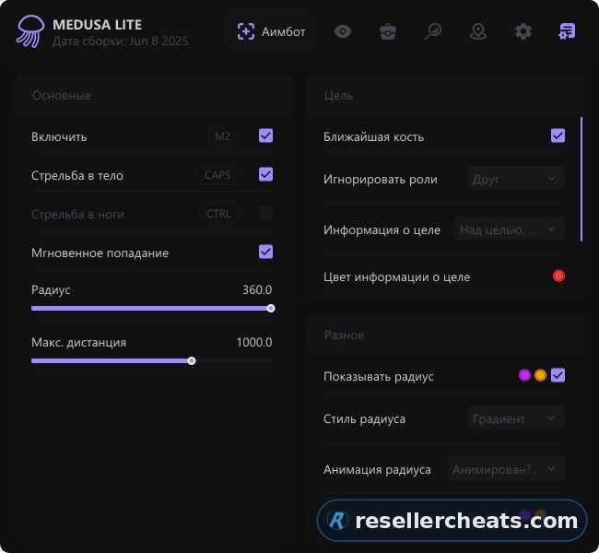Open the Стиль радиуса dropdown showing Градиент

point(516,418)
